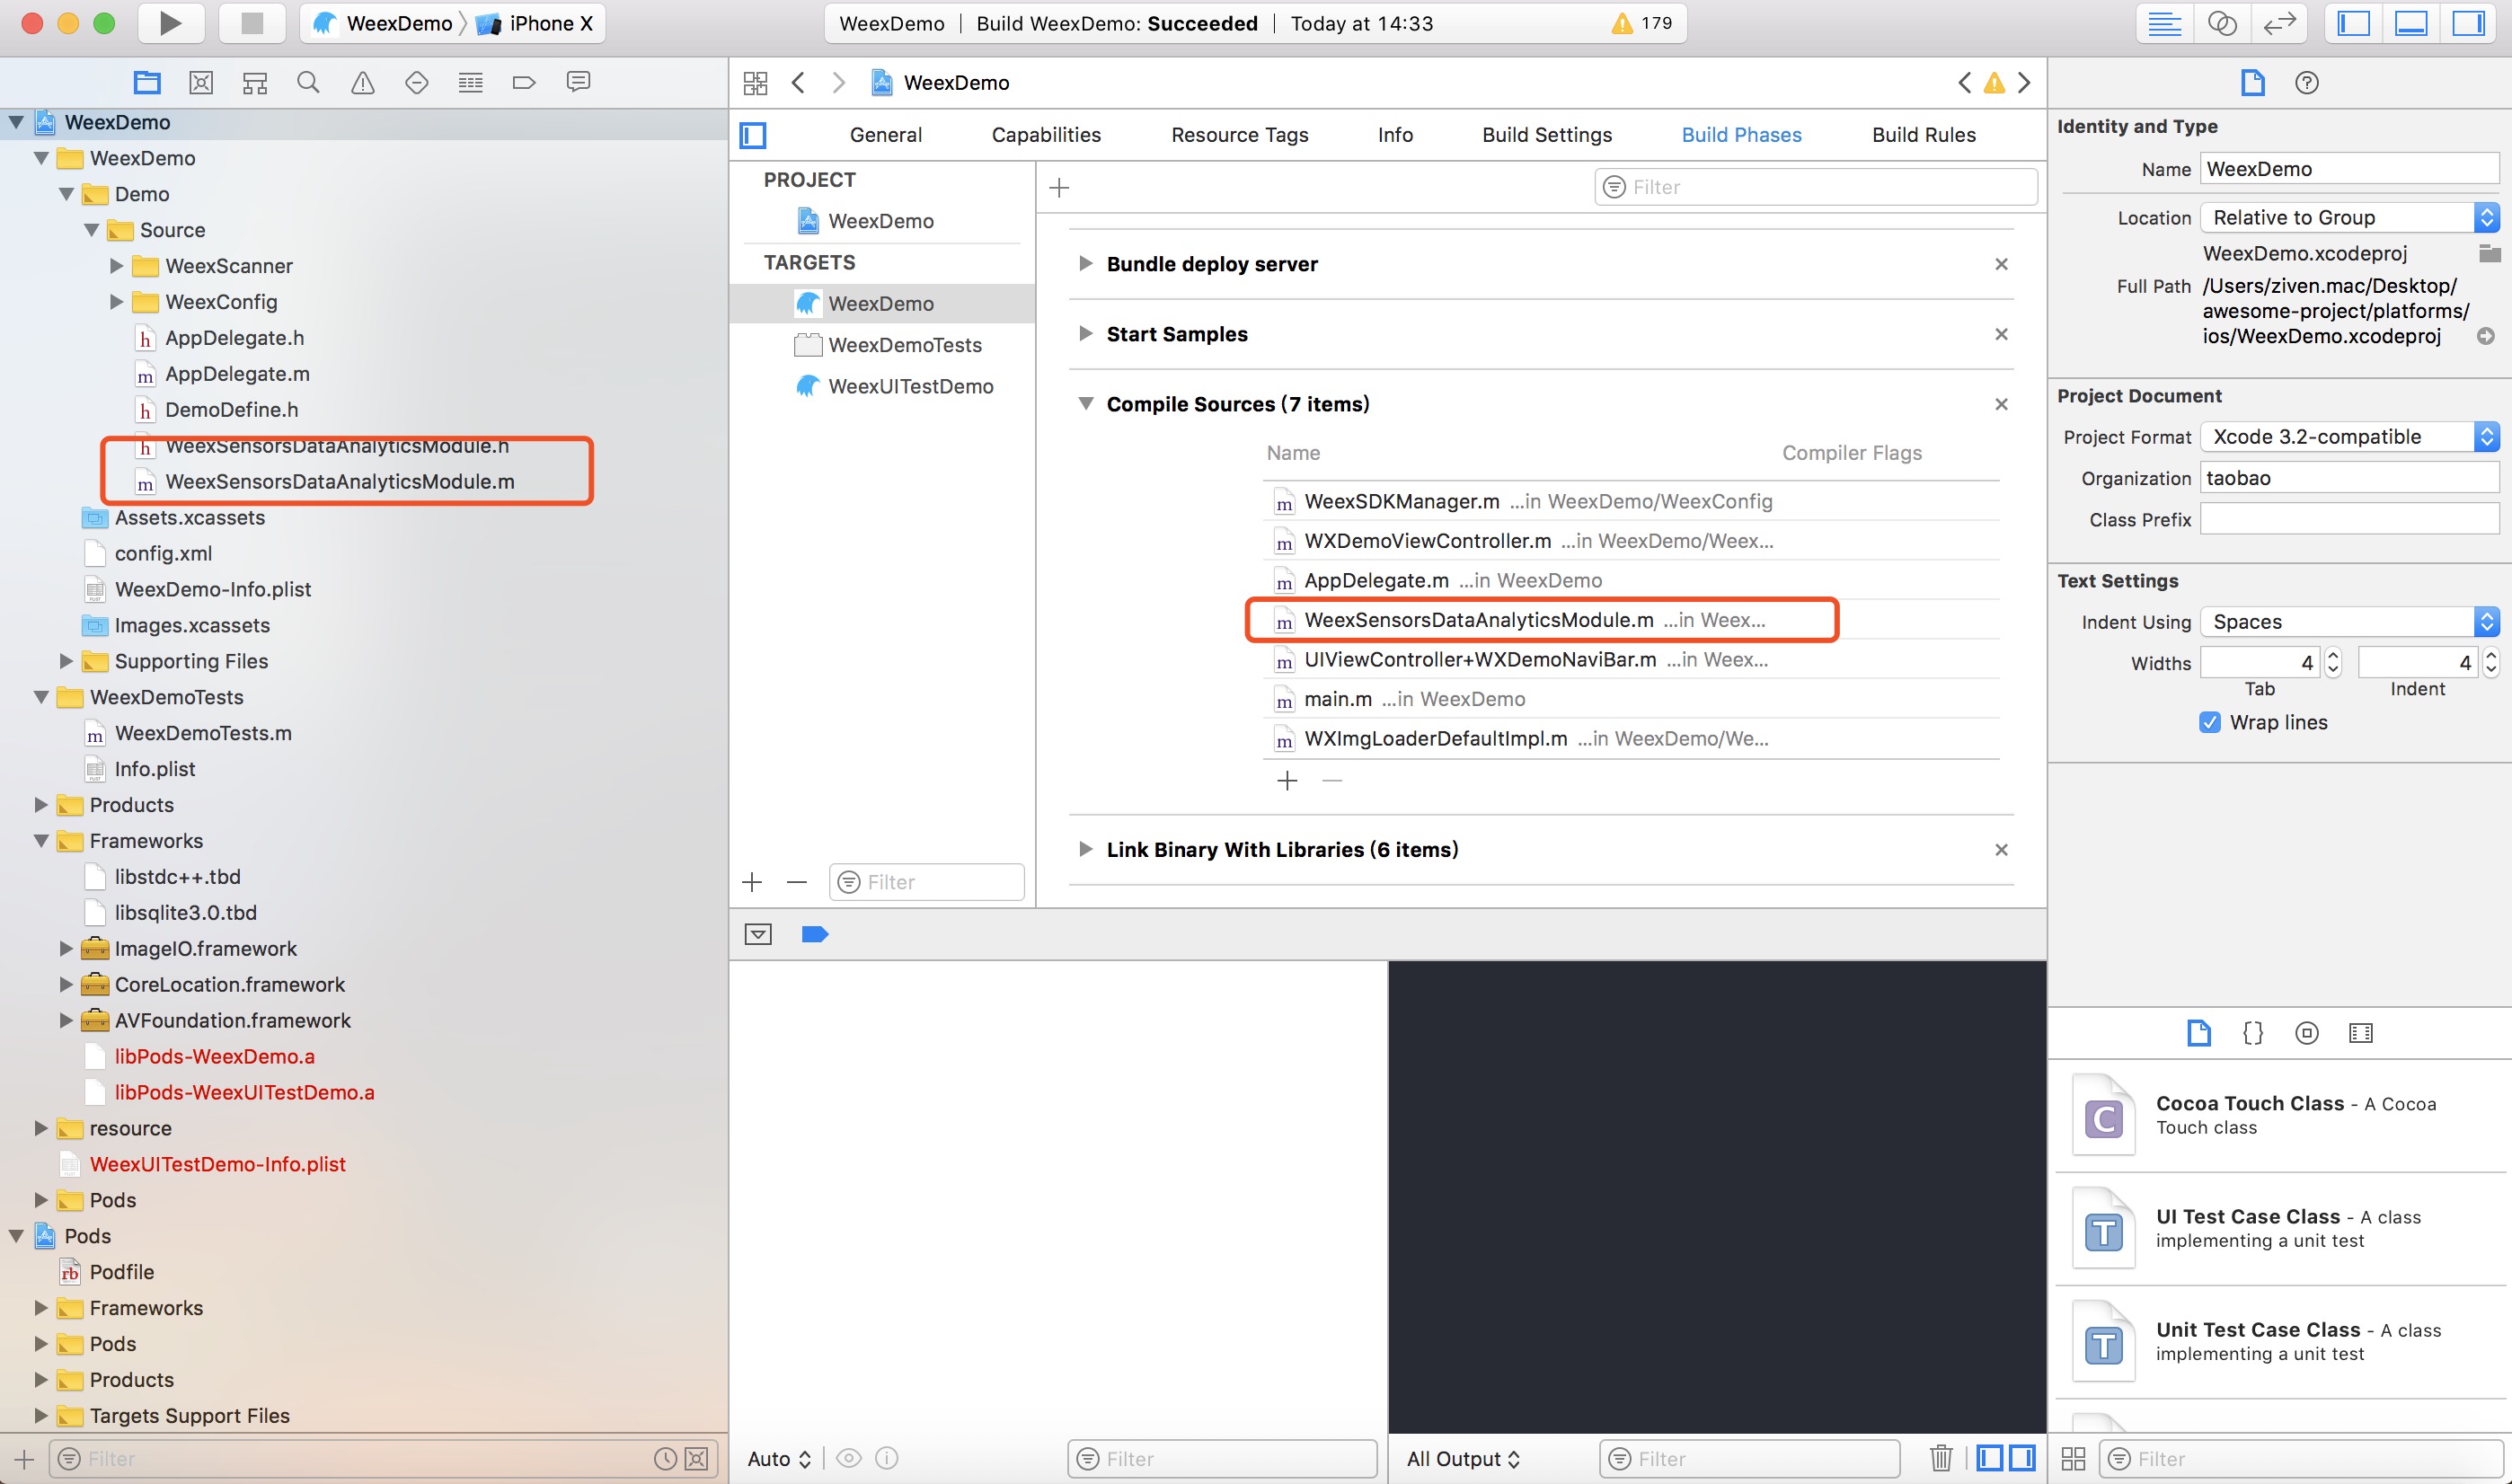Click the Organization text field

point(2350,478)
